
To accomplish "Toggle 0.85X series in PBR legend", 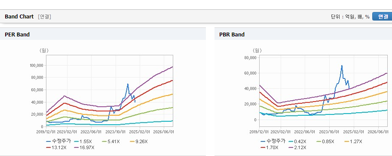I will coord(325,141).
